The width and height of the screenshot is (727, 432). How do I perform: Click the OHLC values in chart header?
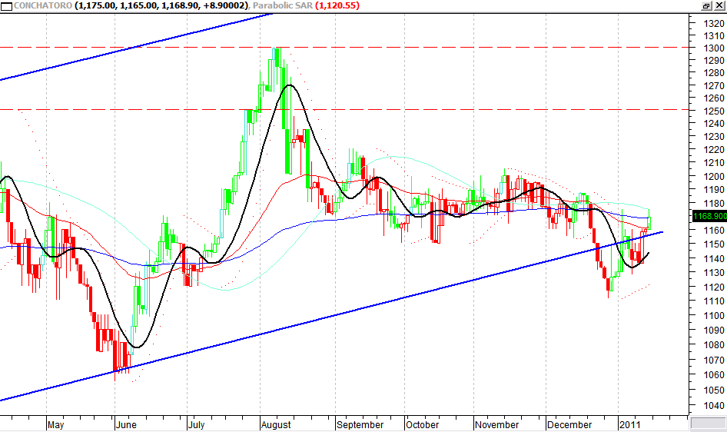(162, 5)
